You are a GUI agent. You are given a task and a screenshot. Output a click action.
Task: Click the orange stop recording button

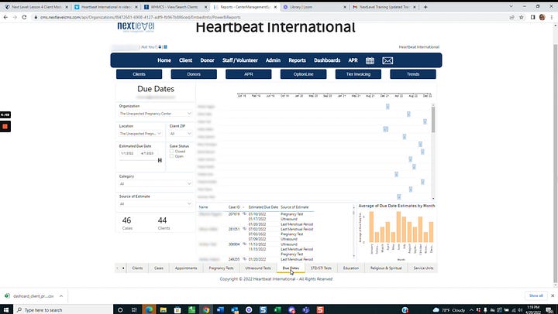pyautogui.click(x=5, y=127)
